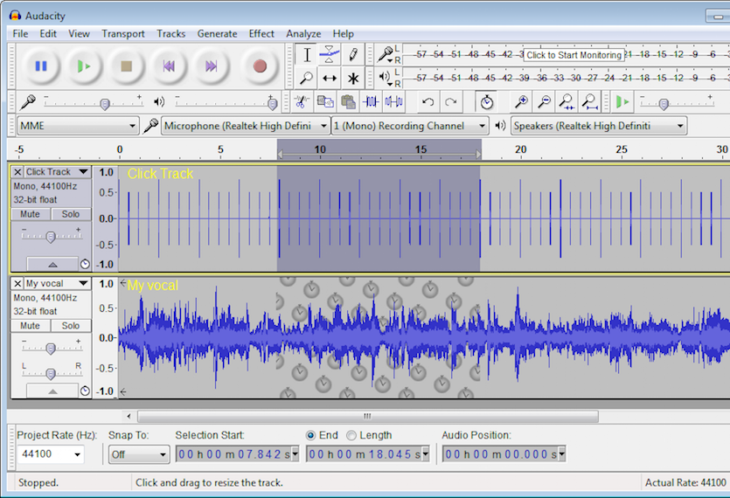Open the Effect menu
Image resolution: width=730 pixels, height=498 pixels.
[261, 33]
